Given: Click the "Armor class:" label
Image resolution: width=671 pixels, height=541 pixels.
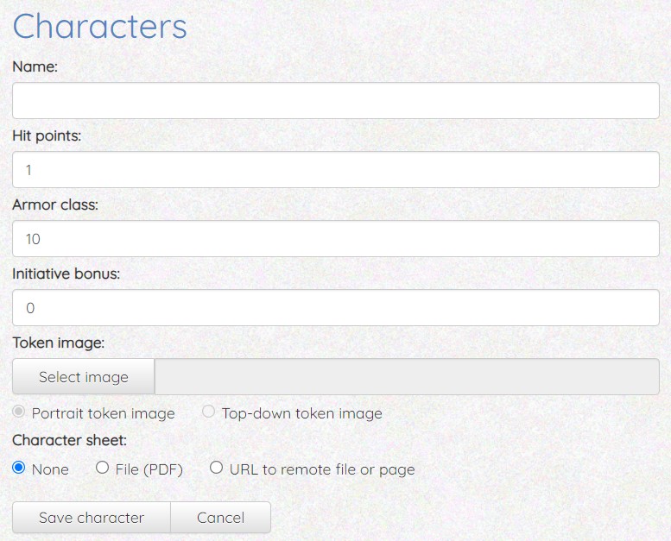Looking at the screenshot, I should (55, 204).
